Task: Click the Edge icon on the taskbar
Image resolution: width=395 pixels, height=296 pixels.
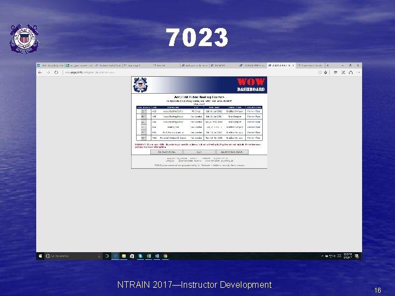Action: pyautogui.click(x=115, y=256)
